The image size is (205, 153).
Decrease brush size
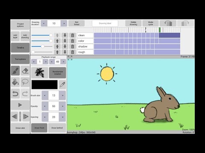pos(45,96)
